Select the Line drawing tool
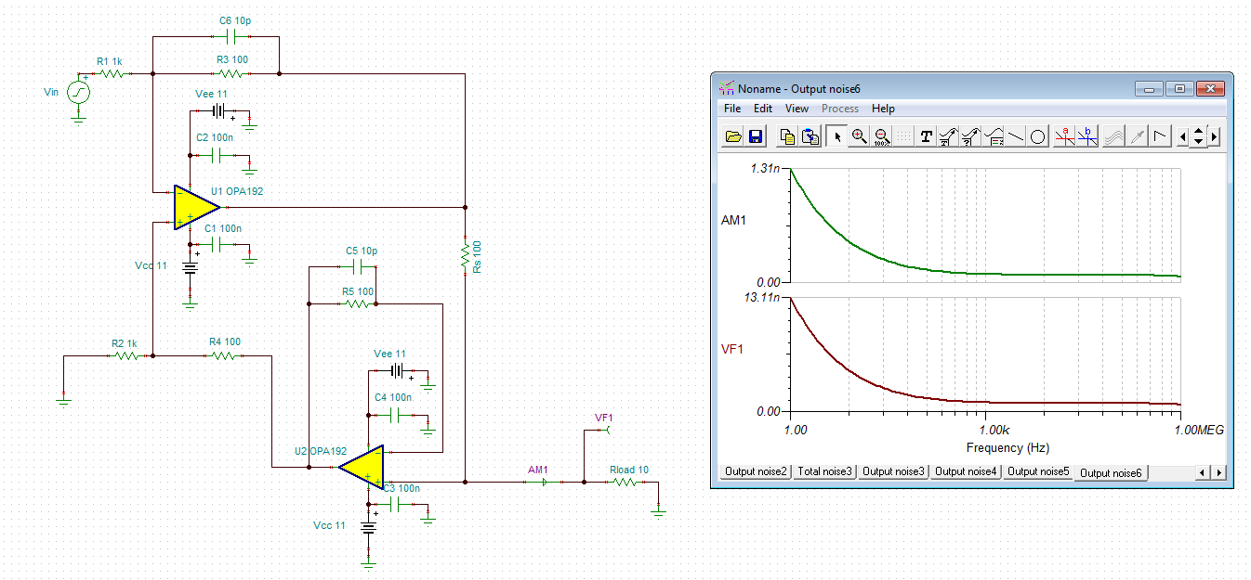 point(1016,136)
